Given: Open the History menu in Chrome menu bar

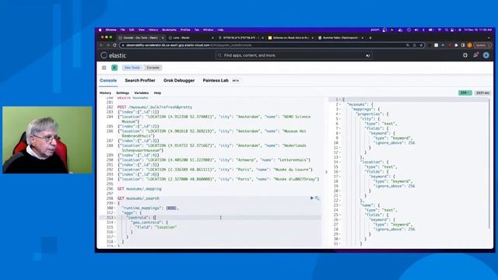Looking at the screenshot, I should click(x=153, y=30).
